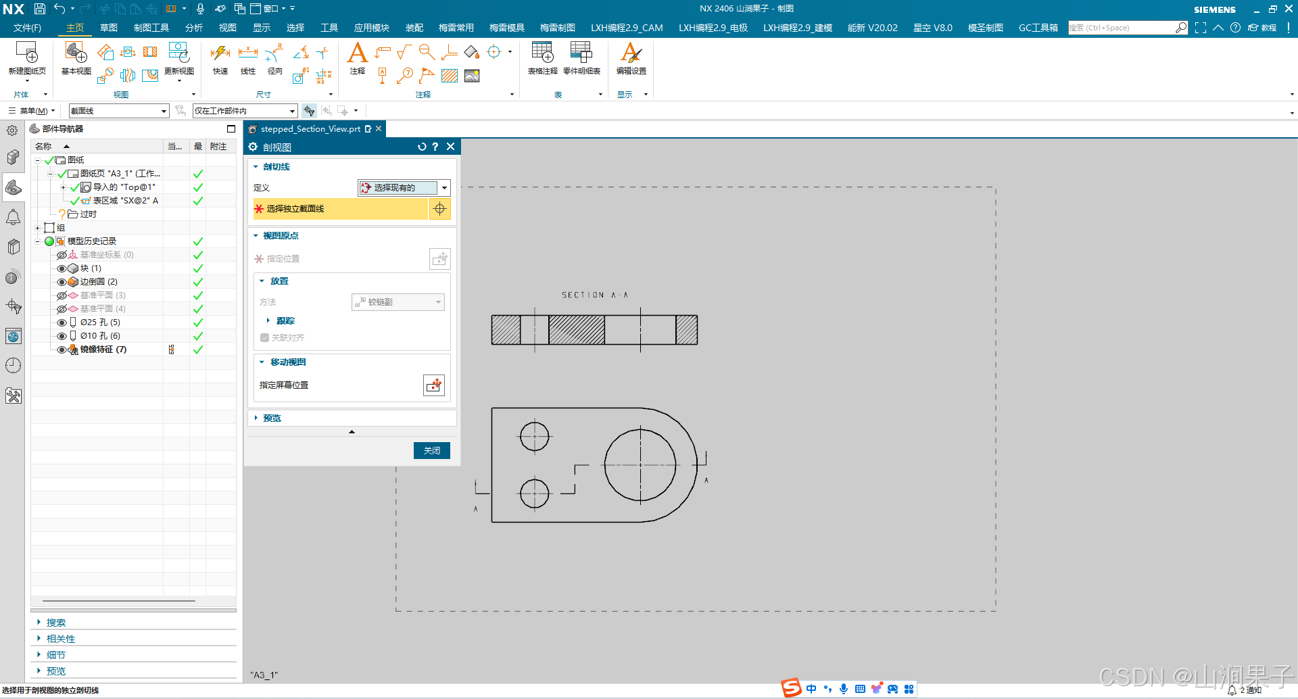Click the large 注释 note 'A' icon

[357, 53]
